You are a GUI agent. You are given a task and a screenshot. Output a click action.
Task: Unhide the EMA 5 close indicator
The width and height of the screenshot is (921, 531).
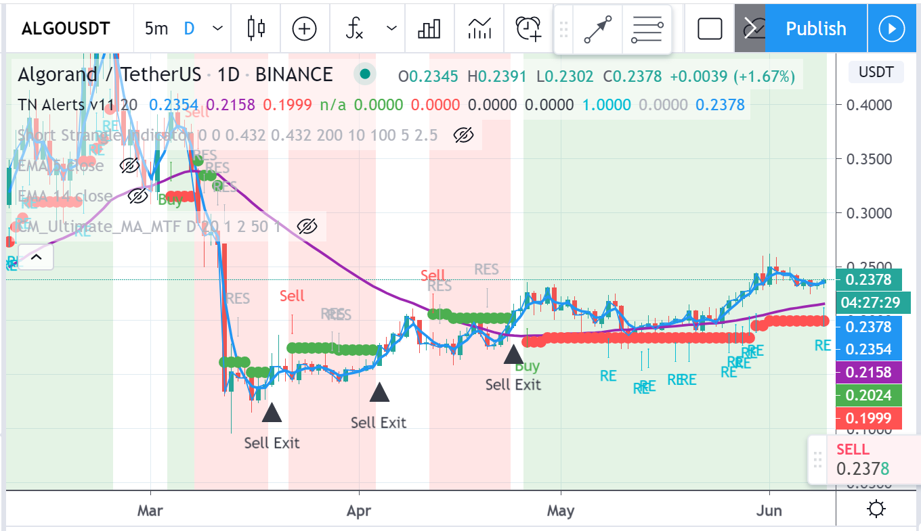[x=129, y=166]
